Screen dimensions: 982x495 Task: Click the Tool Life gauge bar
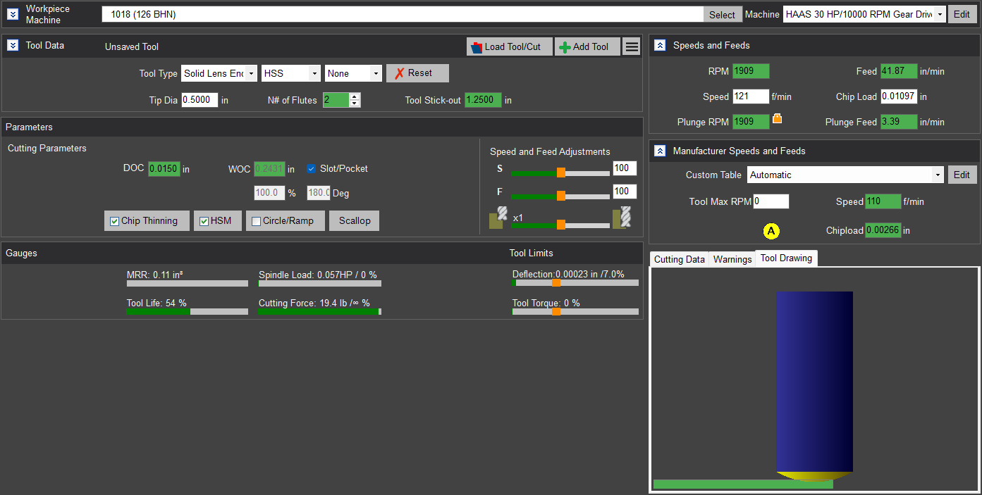pyautogui.click(x=188, y=311)
